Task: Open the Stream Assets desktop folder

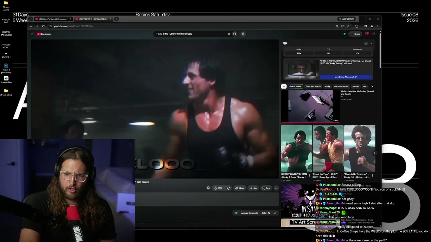Action: (6, 6)
